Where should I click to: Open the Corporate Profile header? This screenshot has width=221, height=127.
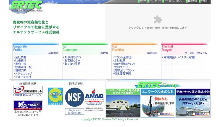[x=36, y=49]
